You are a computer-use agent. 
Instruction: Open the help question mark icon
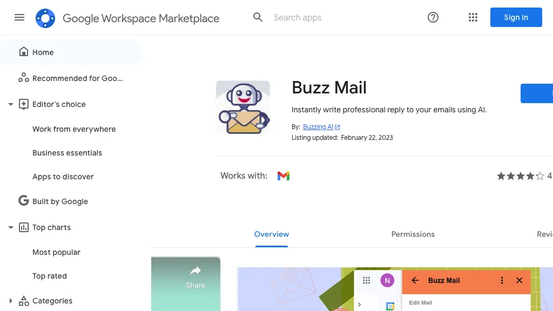click(x=433, y=17)
